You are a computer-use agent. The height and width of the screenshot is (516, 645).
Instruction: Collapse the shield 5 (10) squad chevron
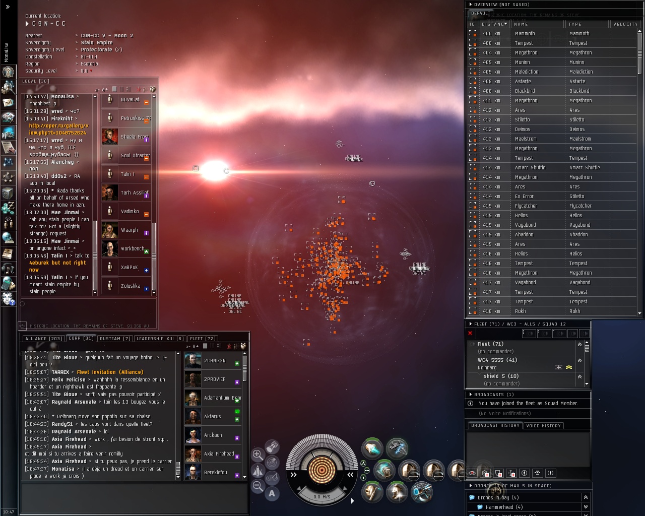click(579, 376)
